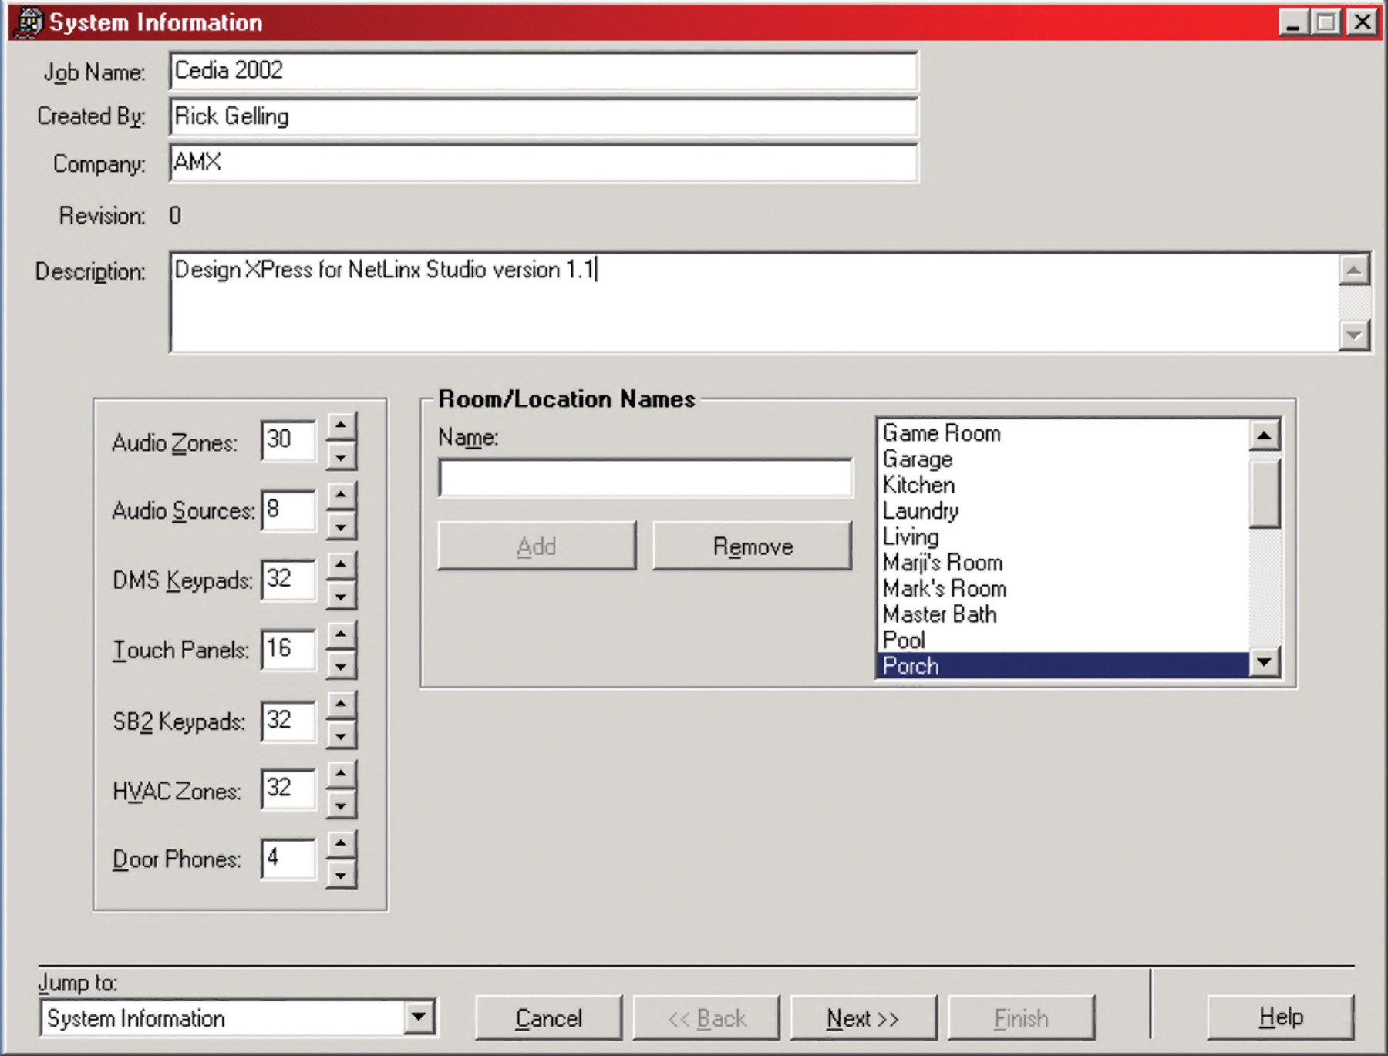This screenshot has height=1056, width=1388.
Task: Click the Back button
Action: (x=706, y=1017)
